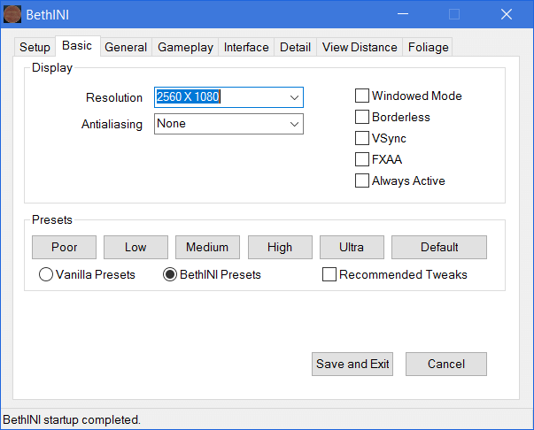Toggle the Borderless checkbox
The height and width of the screenshot is (430, 534).
click(362, 118)
